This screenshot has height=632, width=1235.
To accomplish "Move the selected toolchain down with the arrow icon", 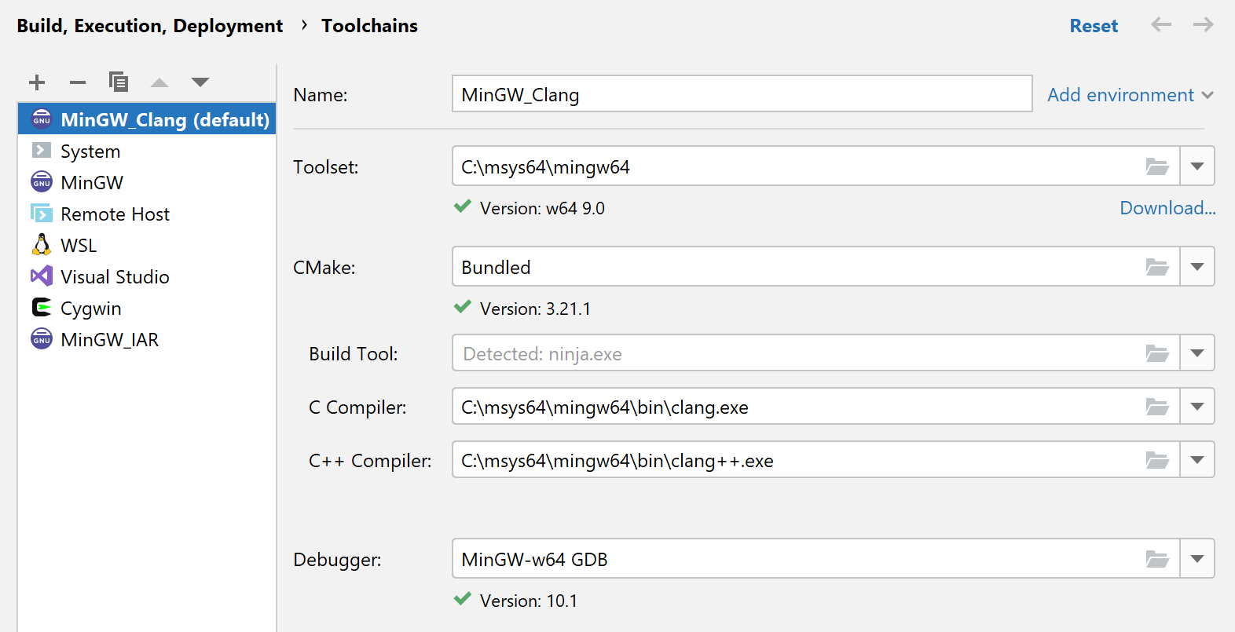I will tap(200, 82).
